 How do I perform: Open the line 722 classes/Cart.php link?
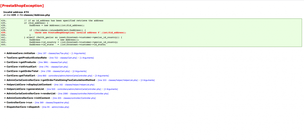(x=63, y=58)
